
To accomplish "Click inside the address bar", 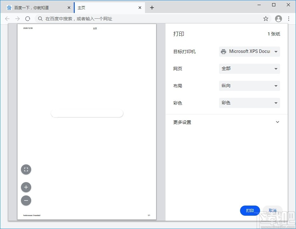I will [127, 19].
